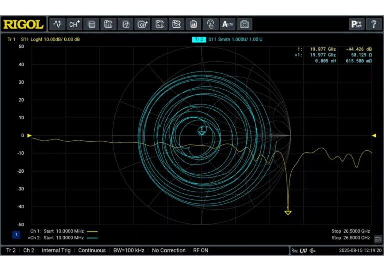The width and height of the screenshot is (384, 271).
Task: Select yellow marker 1 at trace dip
Action: pyautogui.click(x=288, y=211)
